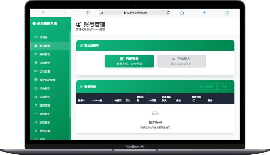Open 商品管理 in the sidebar

tap(50, 54)
